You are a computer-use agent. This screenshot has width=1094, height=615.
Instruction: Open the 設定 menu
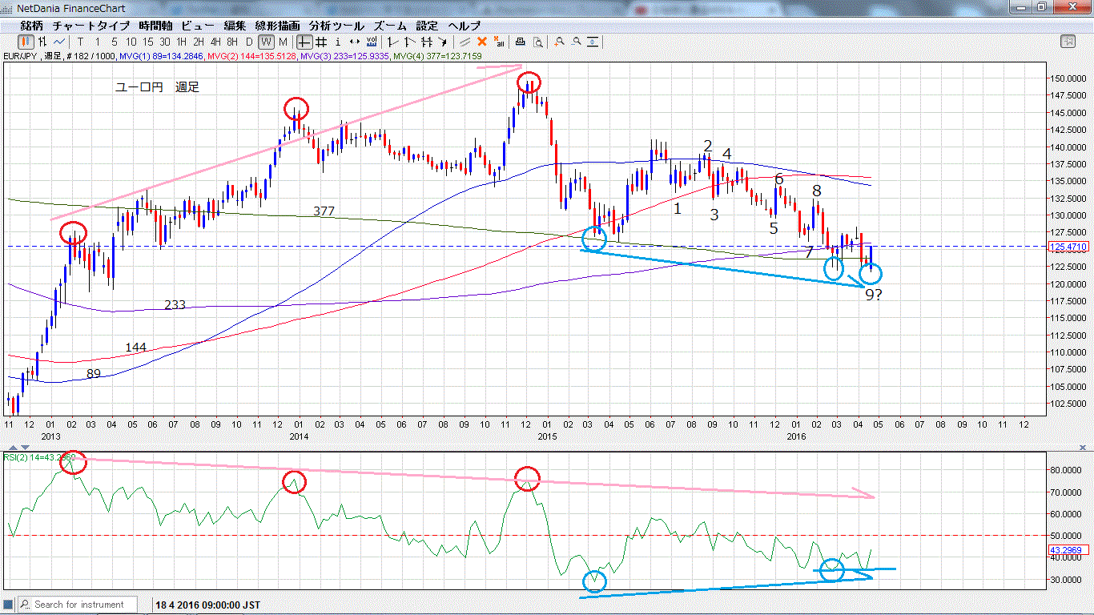pyautogui.click(x=427, y=26)
